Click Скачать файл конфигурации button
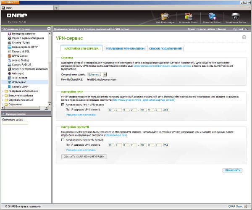The width and height of the screenshot is (252, 210). tap(84, 157)
